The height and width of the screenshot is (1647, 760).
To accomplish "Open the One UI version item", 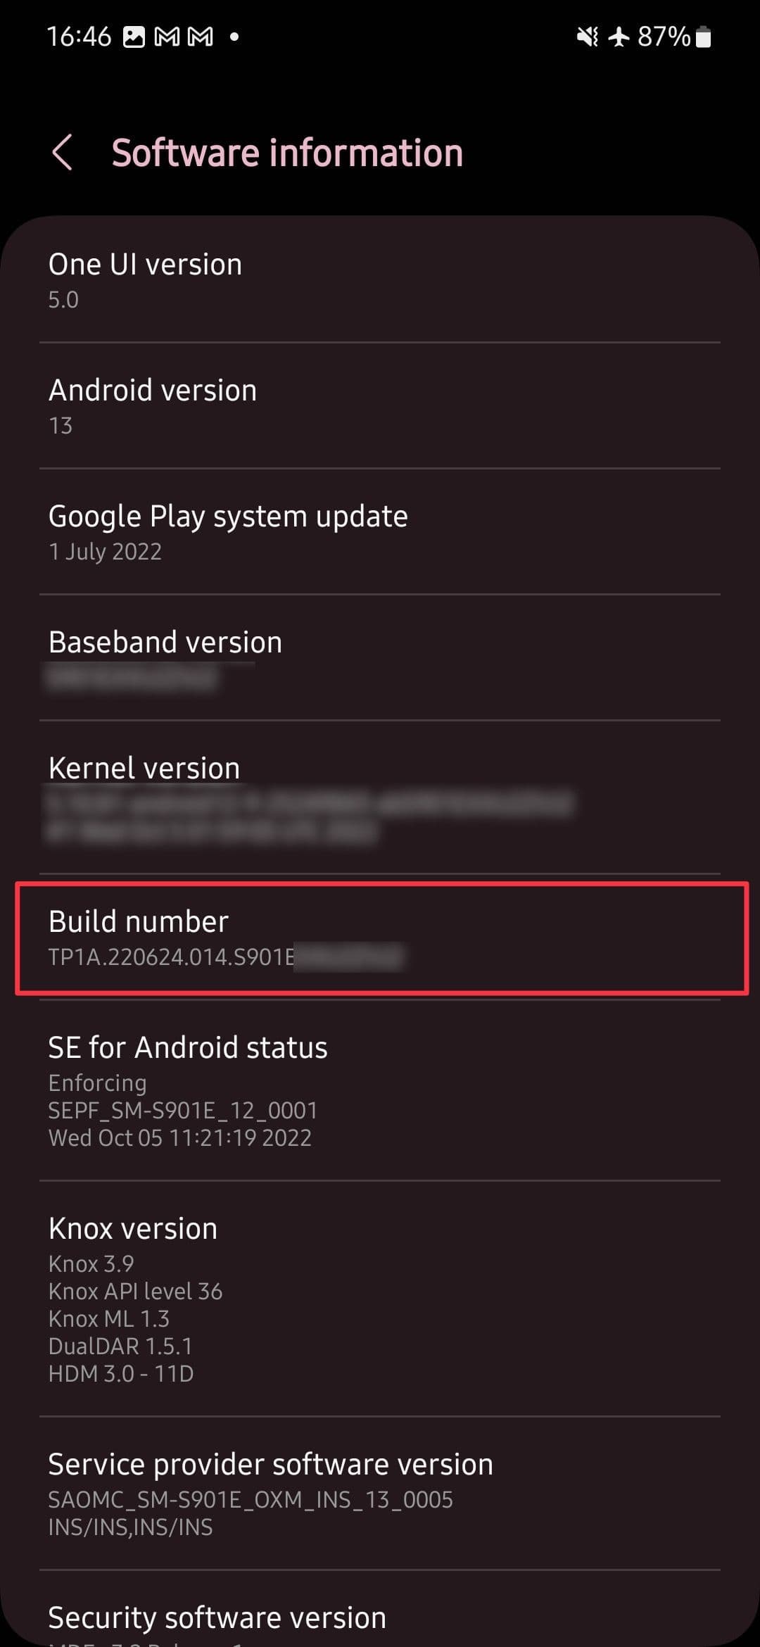I will pyautogui.click(x=380, y=280).
